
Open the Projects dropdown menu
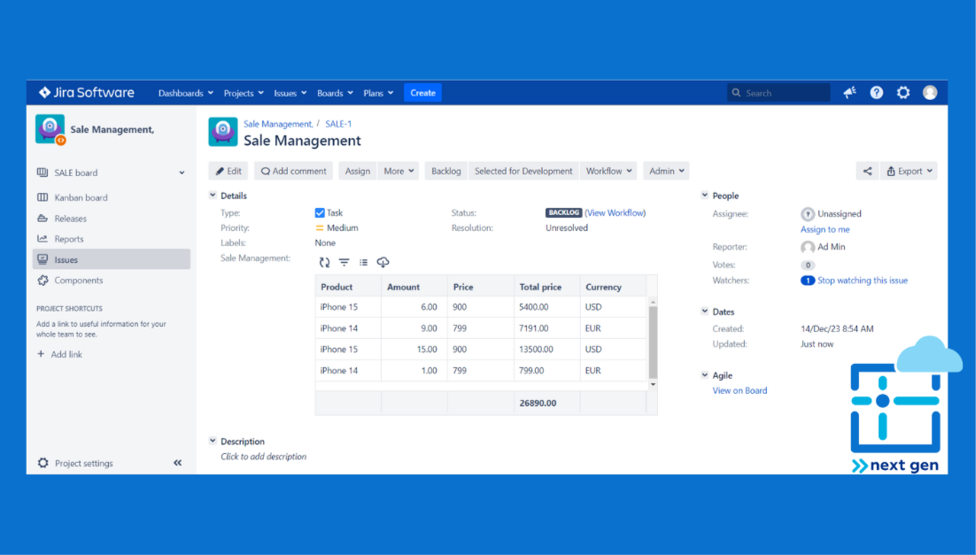(x=244, y=93)
